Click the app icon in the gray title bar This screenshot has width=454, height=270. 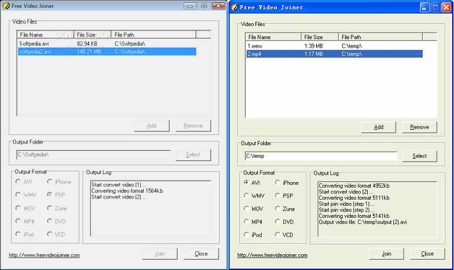coord(7,6)
